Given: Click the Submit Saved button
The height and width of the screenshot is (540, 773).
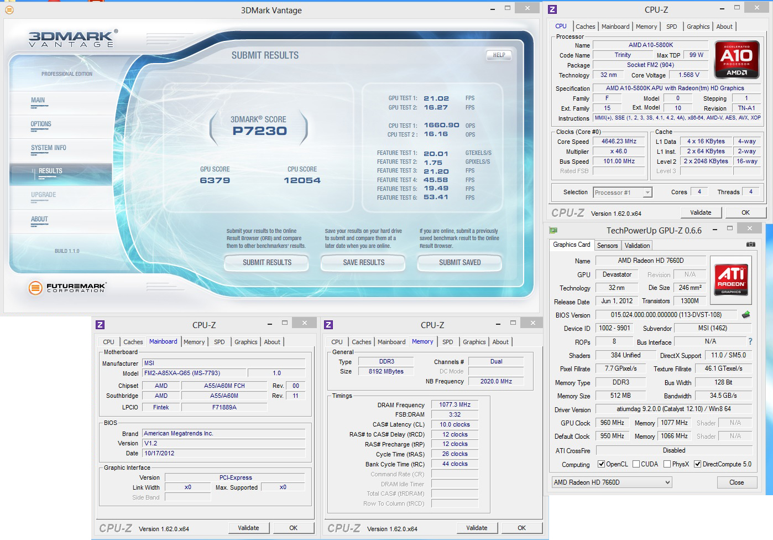Looking at the screenshot, I should pyautogui.click(x=459, y=262).
